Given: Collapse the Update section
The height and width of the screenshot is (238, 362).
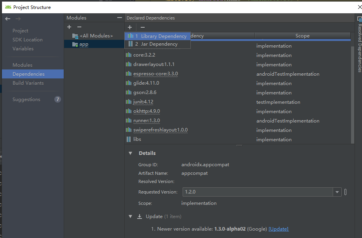Looking at the screenshot, I should click(x=131, y=217).
